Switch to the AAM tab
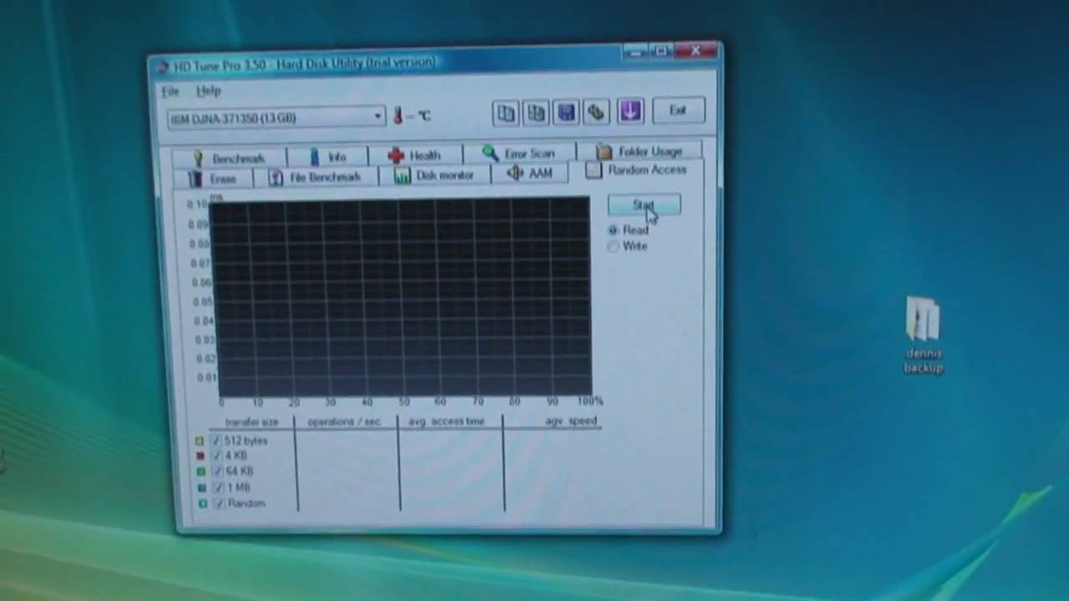 (530, 173)
